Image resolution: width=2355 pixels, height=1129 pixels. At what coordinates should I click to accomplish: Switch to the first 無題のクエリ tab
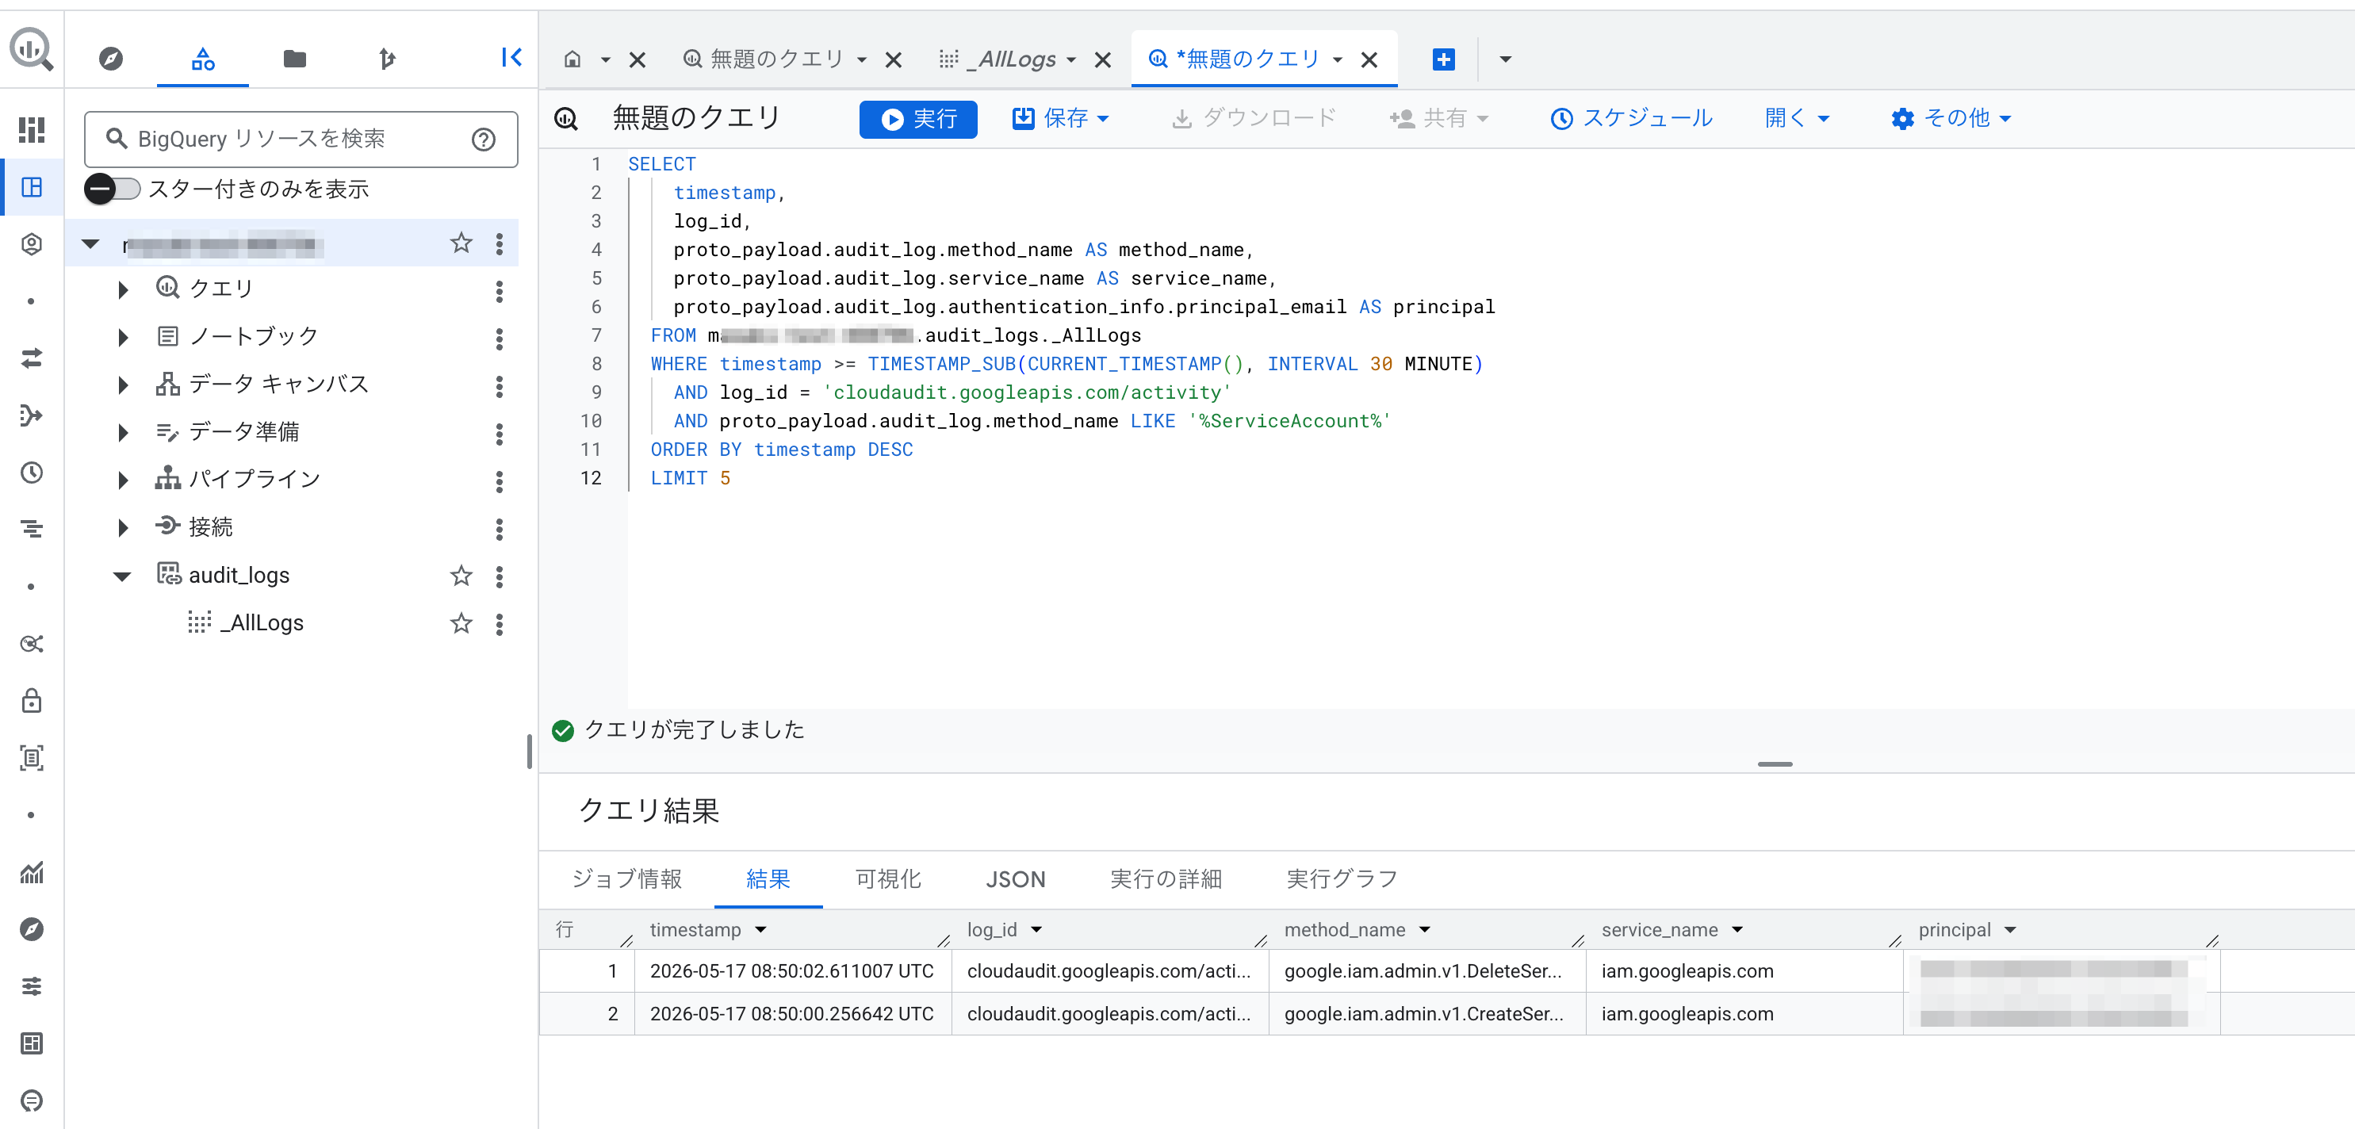point(776,59)
